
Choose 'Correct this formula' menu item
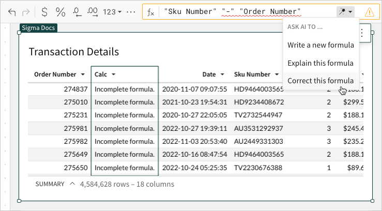(x=320, y=81)
